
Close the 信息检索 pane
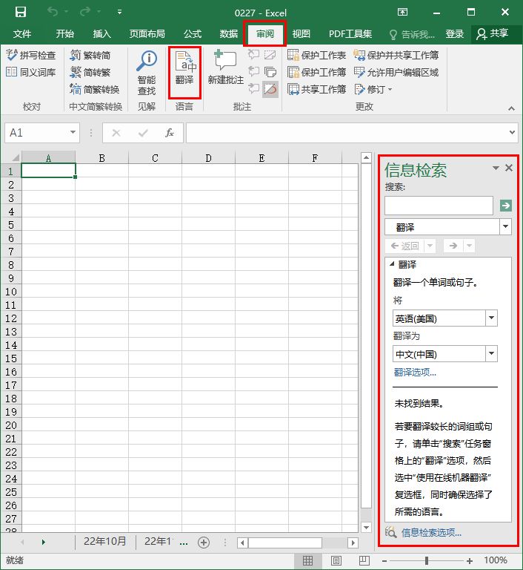click(x=509, y=168)
